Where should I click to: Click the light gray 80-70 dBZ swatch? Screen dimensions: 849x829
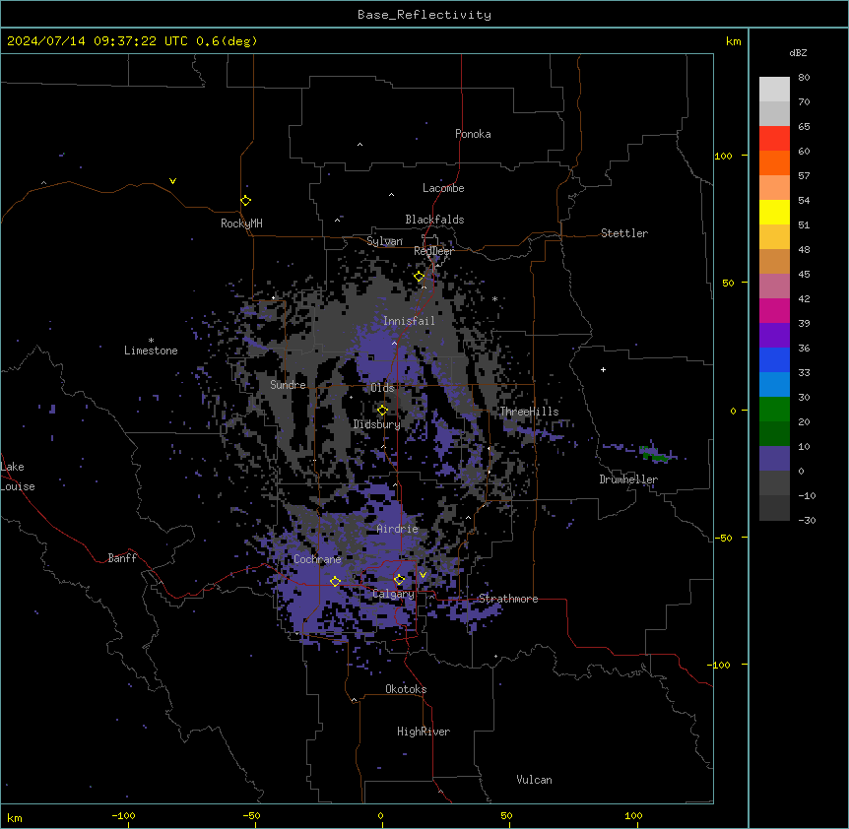click(774, 90)
